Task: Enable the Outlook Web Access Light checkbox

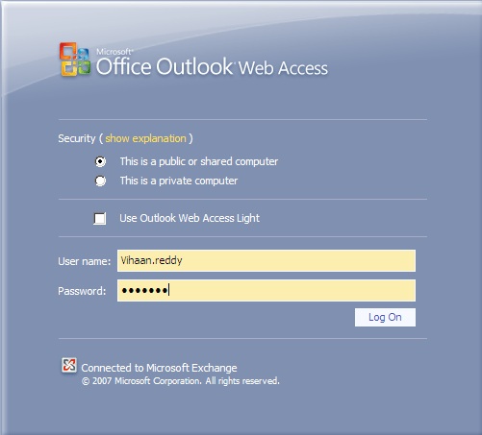Action: click(100, 219)
